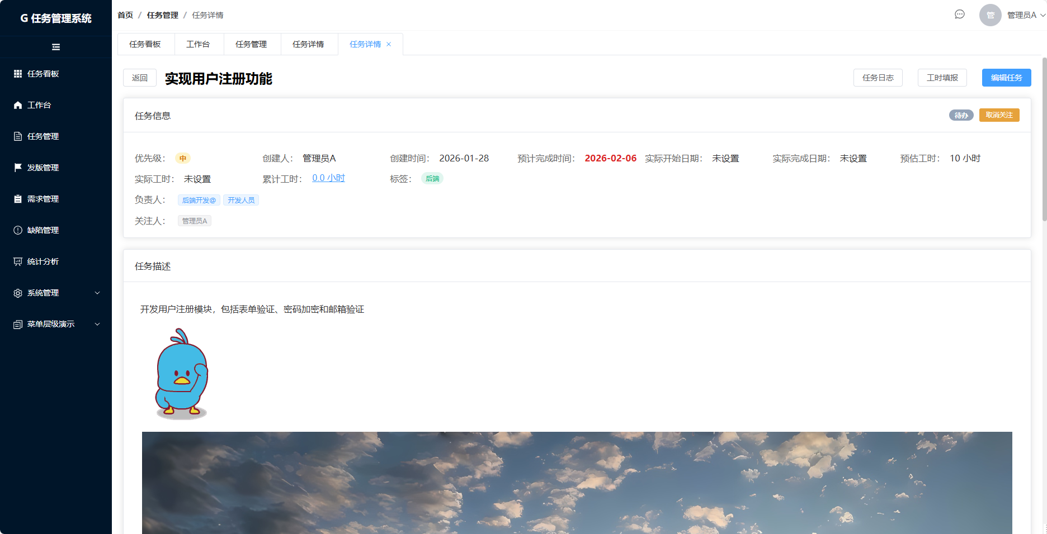Click the 中 priority badge
This screenshot has height=534, width=1047.
click(x=183, y=158)
